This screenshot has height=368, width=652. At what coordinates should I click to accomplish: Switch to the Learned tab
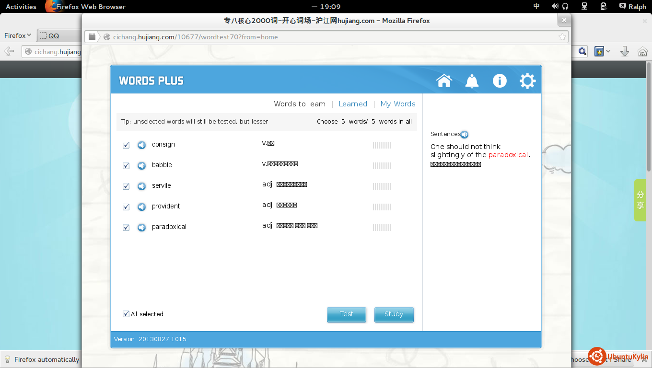pos(353,104)
